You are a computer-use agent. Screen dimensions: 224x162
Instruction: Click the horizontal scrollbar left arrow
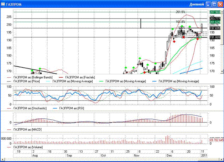tap(2, 159)
